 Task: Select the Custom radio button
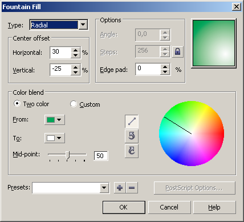coord(74,104)
